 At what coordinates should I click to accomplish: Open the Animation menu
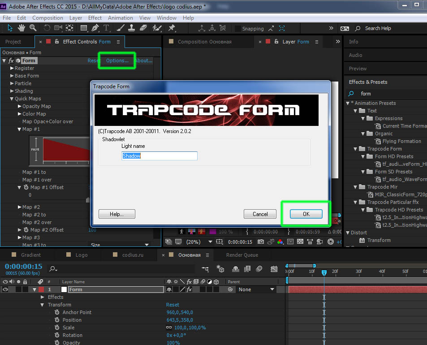click(121, 18)
